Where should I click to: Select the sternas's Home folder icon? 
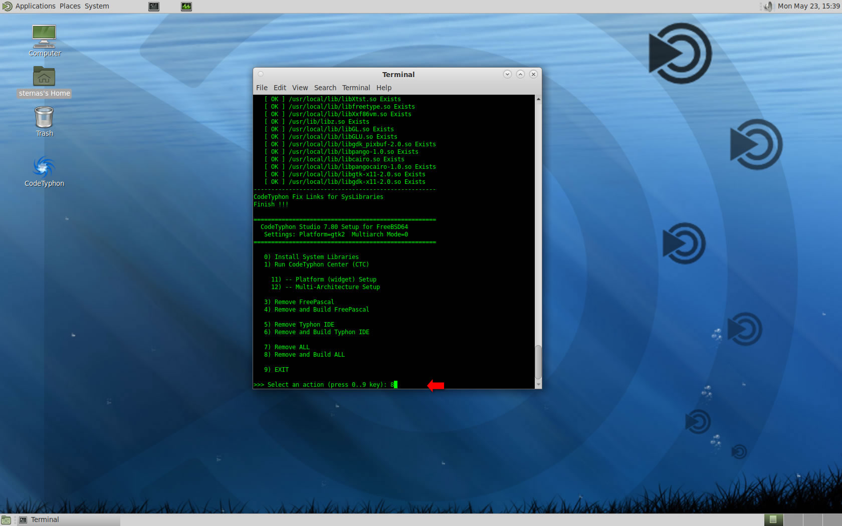coord(44,82)
